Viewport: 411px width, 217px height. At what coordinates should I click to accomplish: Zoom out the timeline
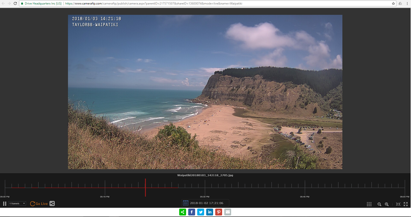pyautogui.click(x=379, y=204)
